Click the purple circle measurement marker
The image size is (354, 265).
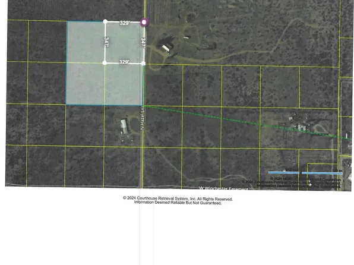pos(144,22)
